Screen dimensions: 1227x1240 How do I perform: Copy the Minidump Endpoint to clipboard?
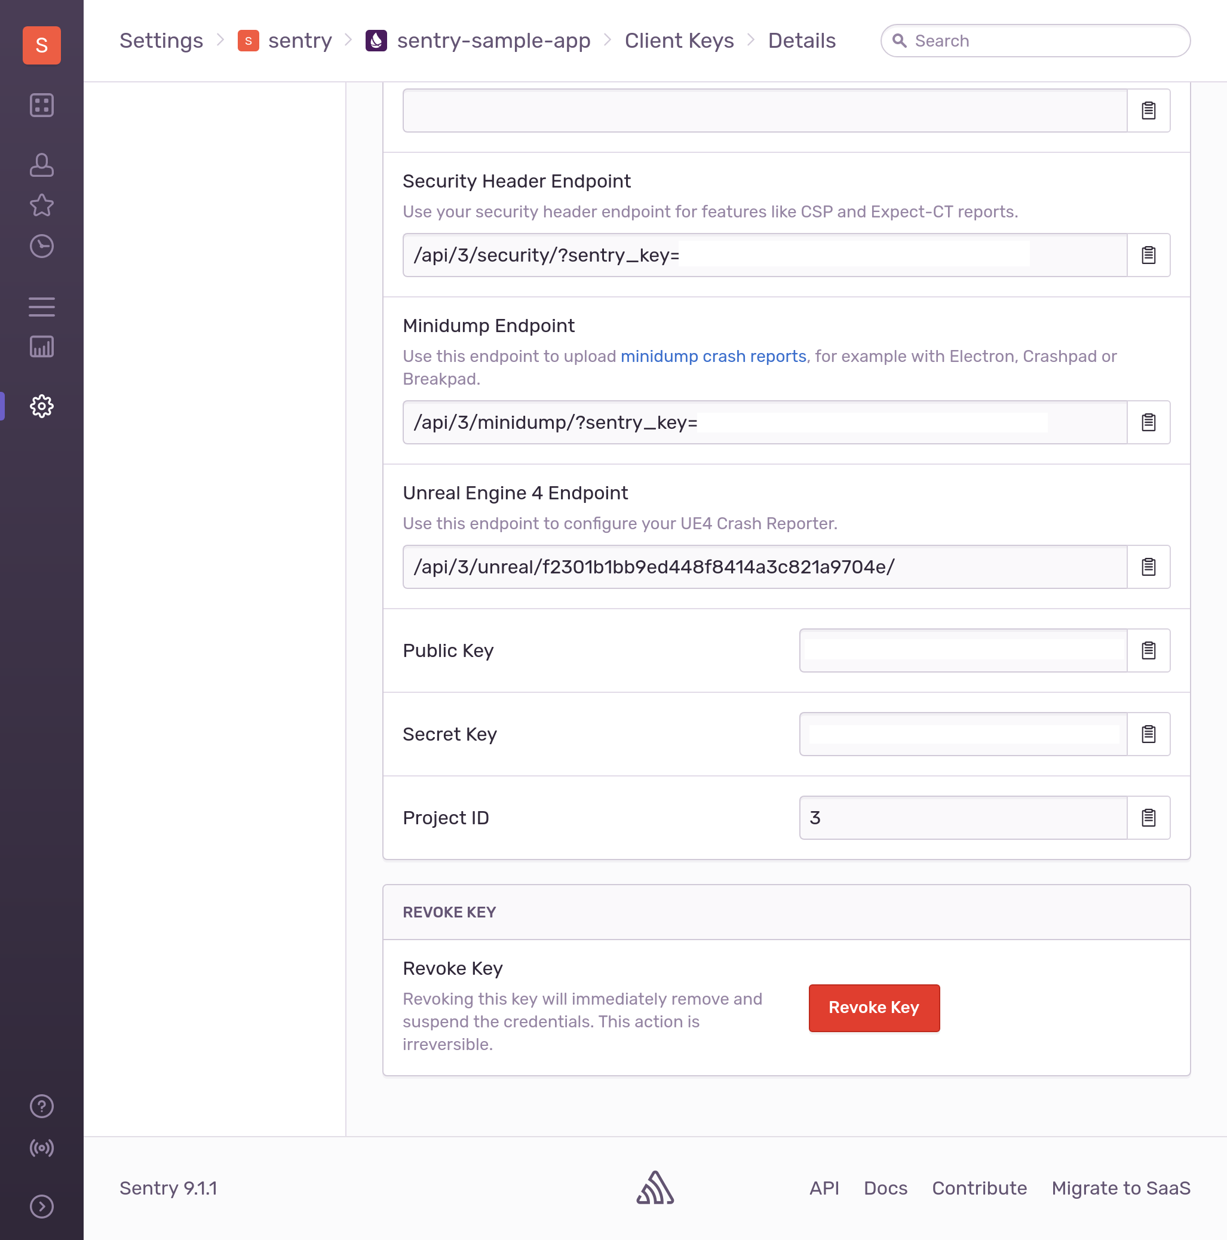coord(1148,422)
